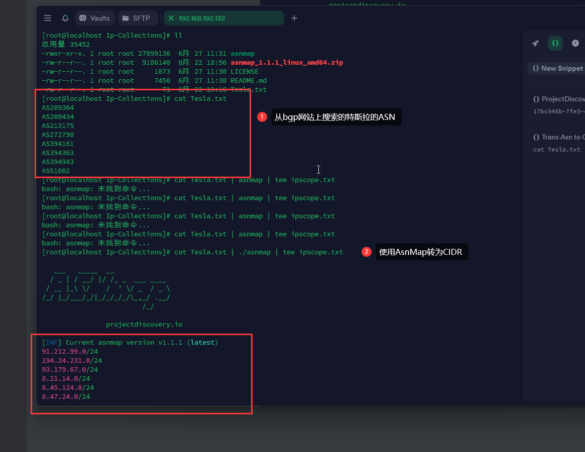Click the AS51602 line
The image size is (585, 452).
tap(56, 171)
